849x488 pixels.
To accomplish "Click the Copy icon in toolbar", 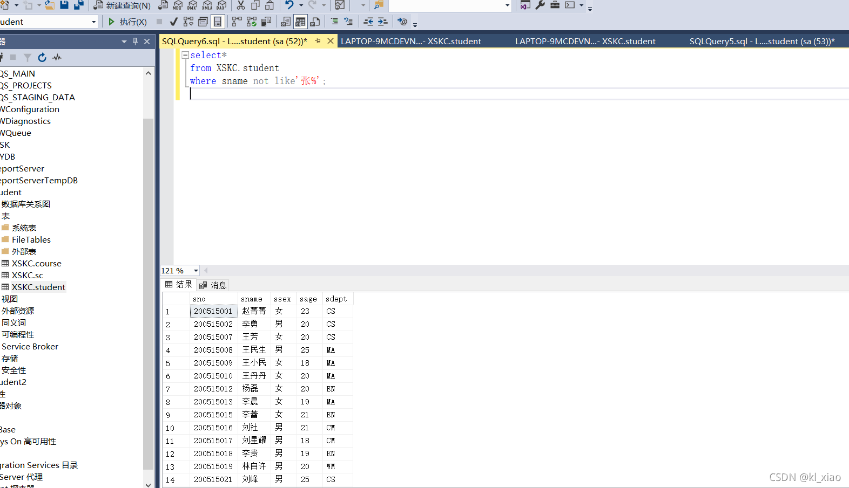I will [255, 5].
